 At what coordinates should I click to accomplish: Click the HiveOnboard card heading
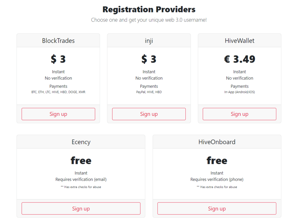click(x=217, y=142)
